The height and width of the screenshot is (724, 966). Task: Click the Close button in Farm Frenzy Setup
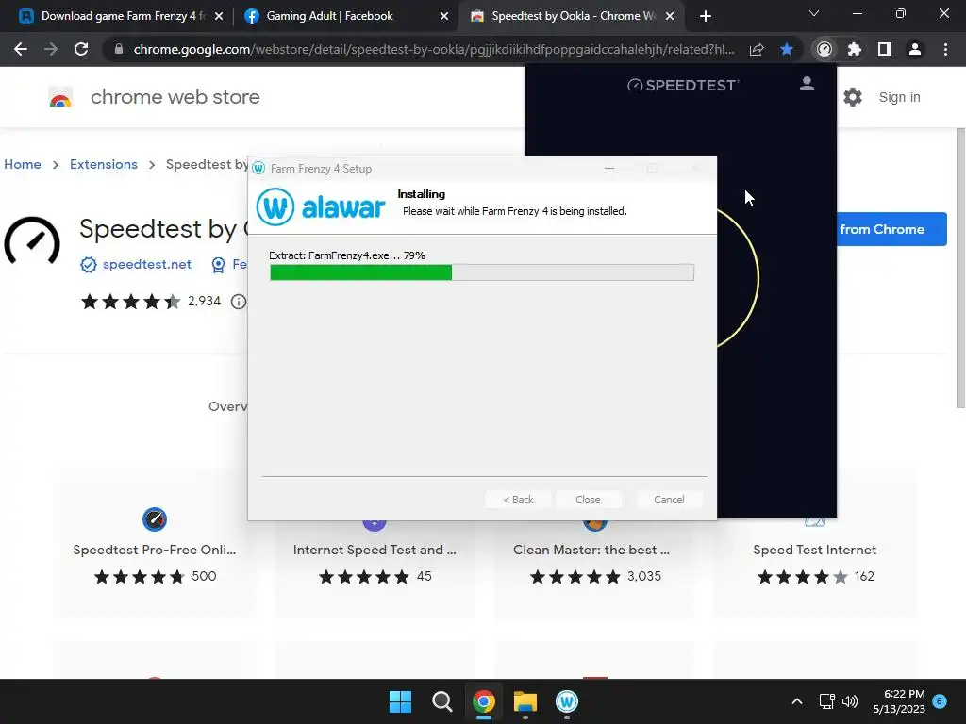(588, 500)
